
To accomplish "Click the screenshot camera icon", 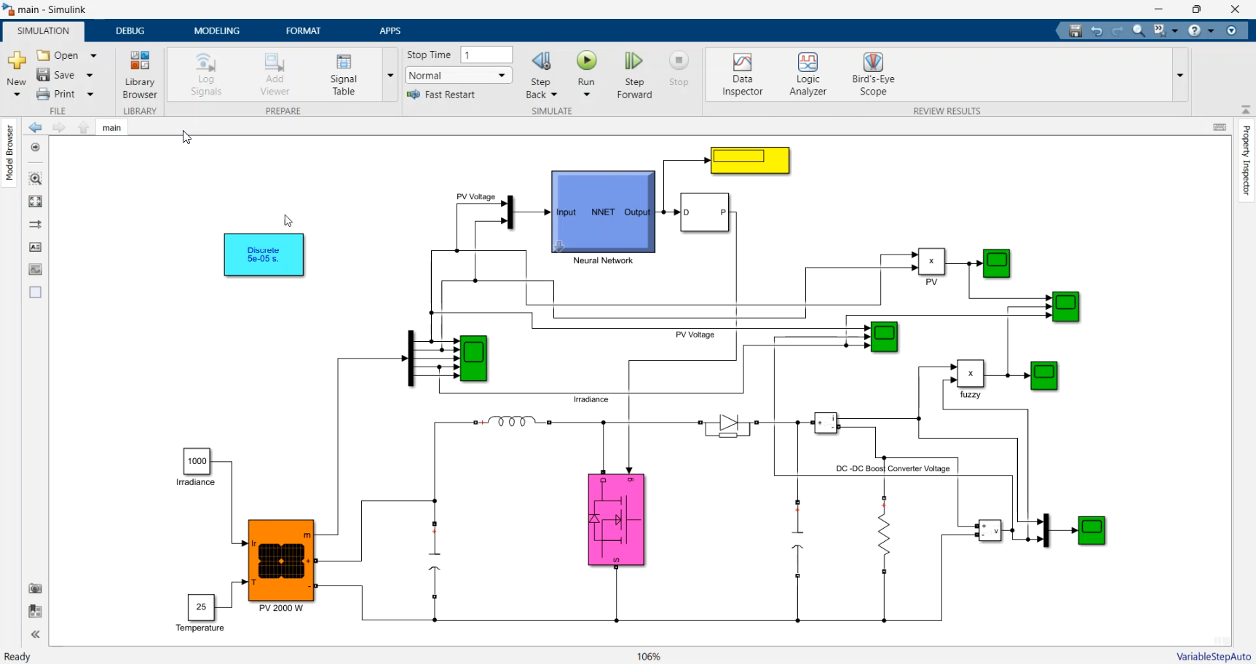I will point(35,588).
